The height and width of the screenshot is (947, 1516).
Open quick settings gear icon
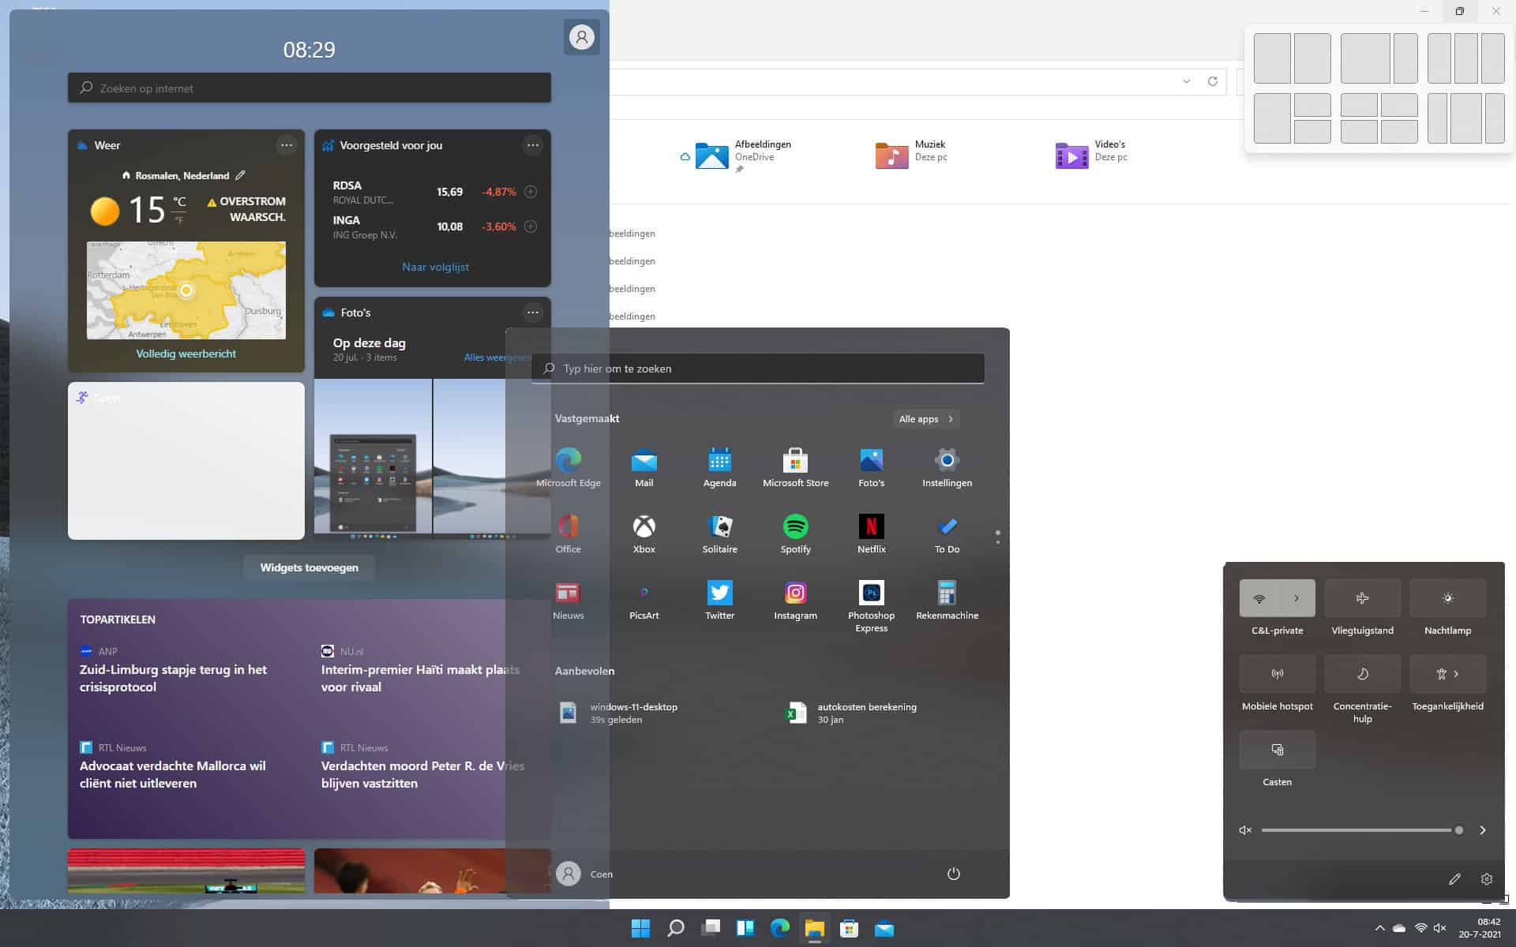tap(1487, 879)
